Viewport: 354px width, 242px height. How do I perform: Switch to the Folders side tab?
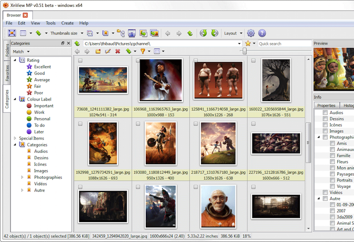[x=7, y=50]
